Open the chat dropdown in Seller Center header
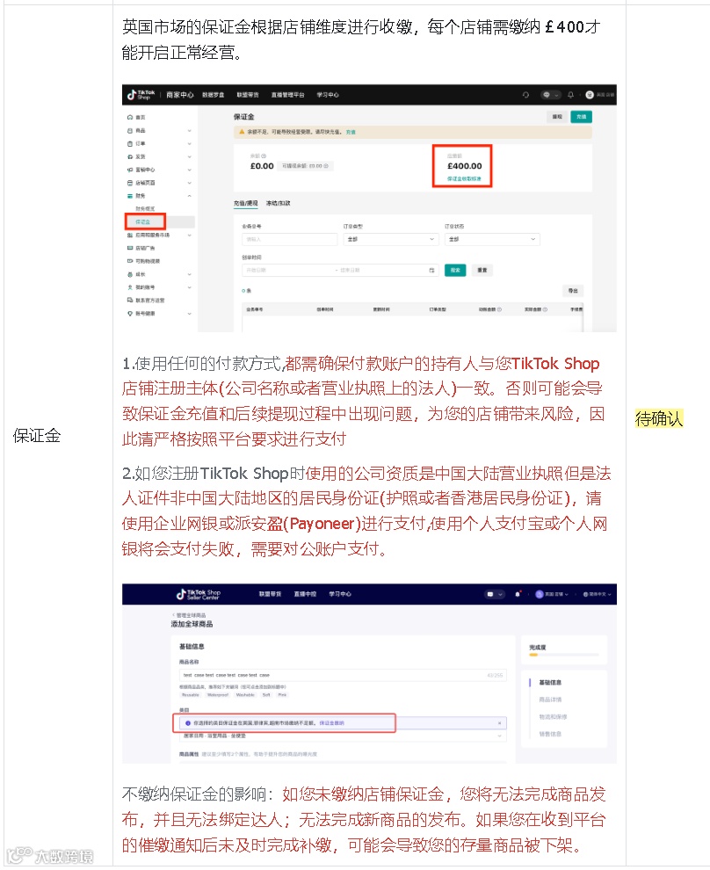This screenshot has width=710, height=870. (x=495, y=594)
